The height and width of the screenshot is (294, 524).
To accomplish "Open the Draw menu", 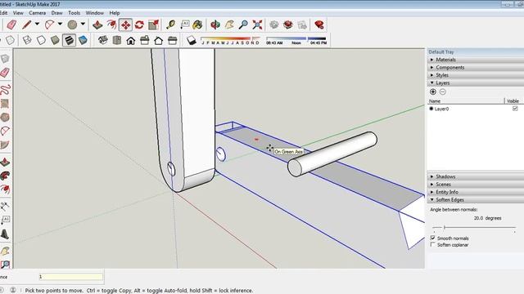I will click(56, 13).
